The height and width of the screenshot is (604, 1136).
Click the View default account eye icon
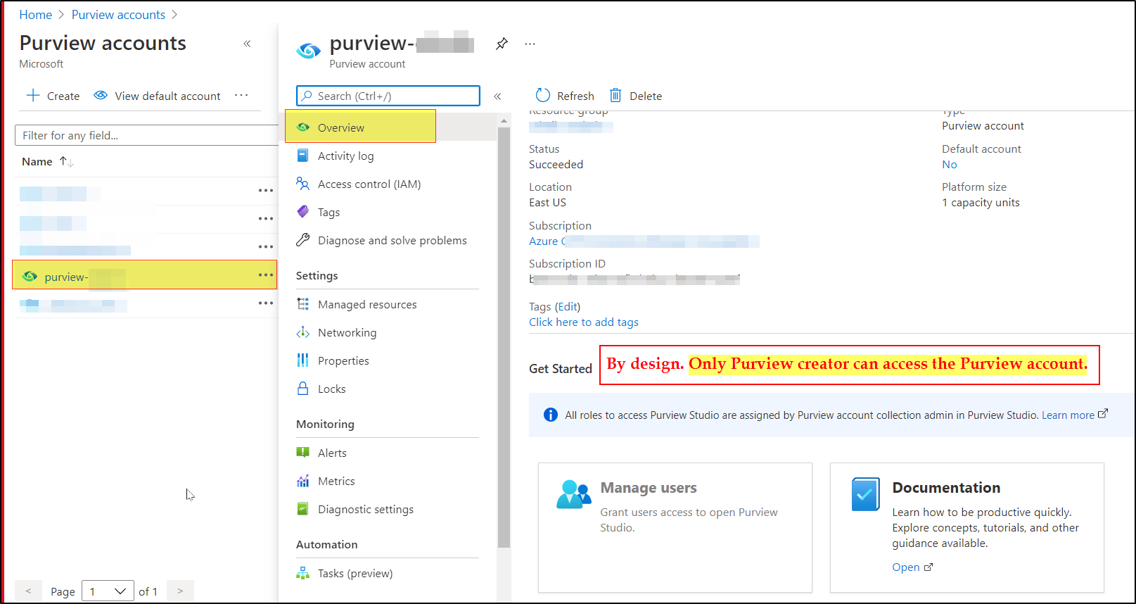[x=101, y=95]
